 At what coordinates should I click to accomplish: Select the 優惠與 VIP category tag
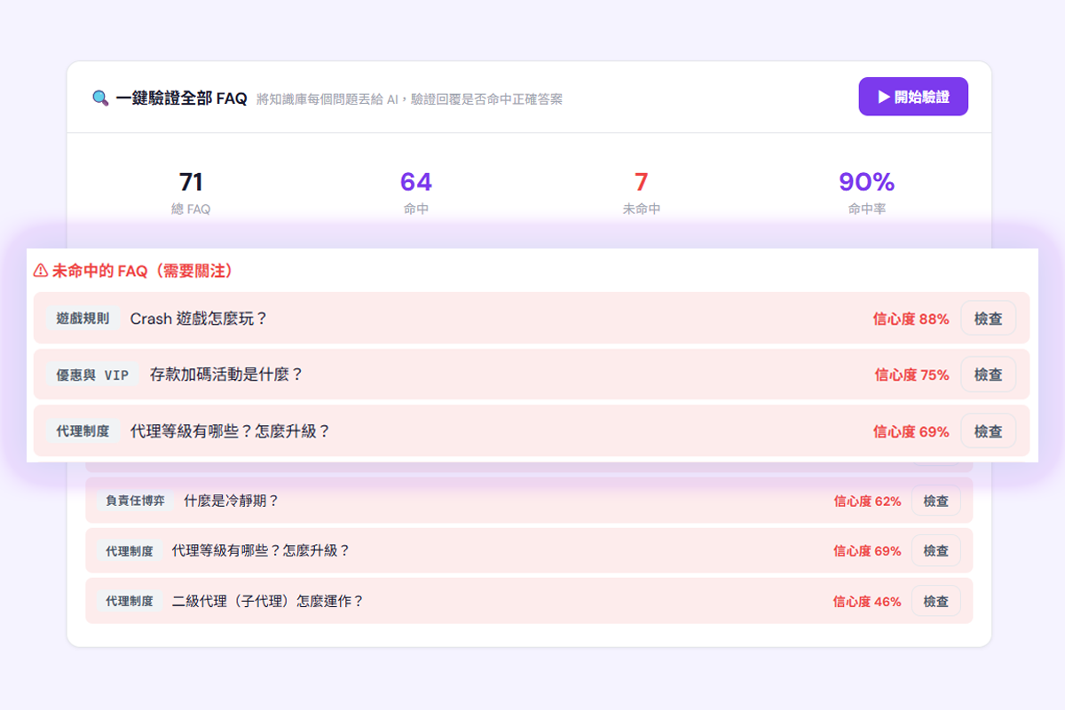point(92,375)
